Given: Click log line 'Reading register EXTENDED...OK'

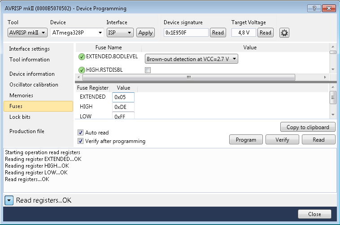Looking at the screenshot, I should (43, 159).
